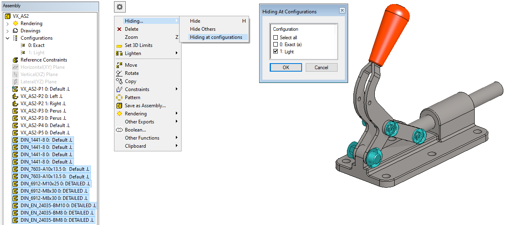The height and width of the screenshot is (225, 505).
Task: Click the Move icon in context menu
Action: 119,65
